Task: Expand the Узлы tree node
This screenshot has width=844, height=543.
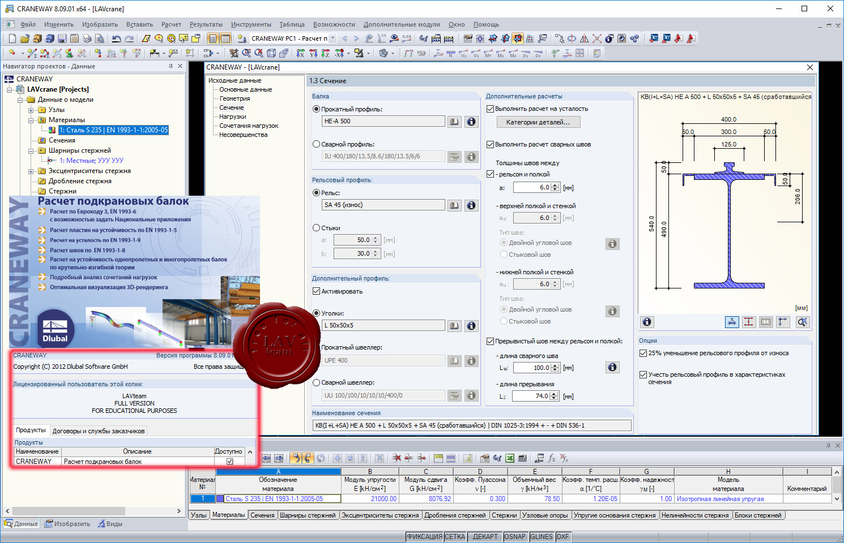Action: point(31,110)
